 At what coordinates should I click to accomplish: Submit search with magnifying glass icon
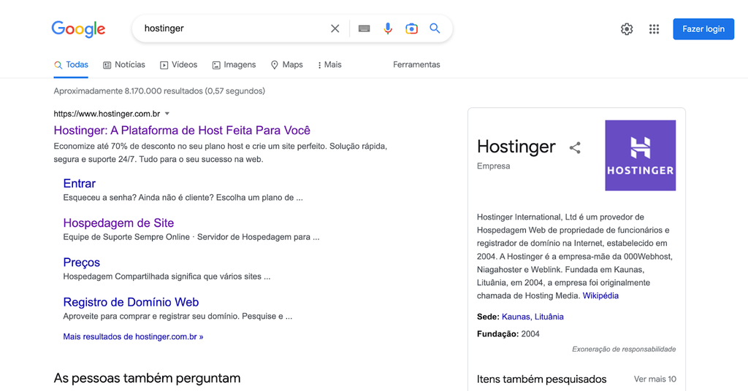click(435, 28)
